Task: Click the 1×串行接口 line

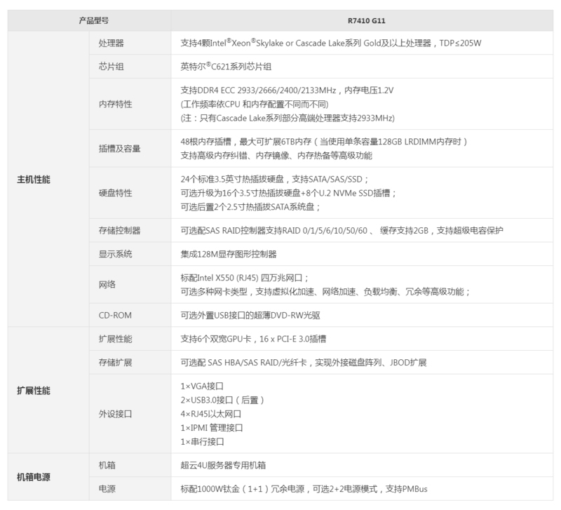Action: (x=203, y=442)
